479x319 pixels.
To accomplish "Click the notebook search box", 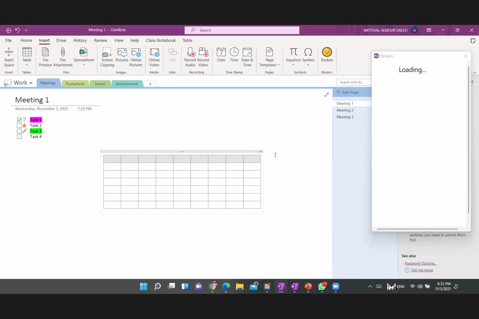I will click(x=353, y=82).
